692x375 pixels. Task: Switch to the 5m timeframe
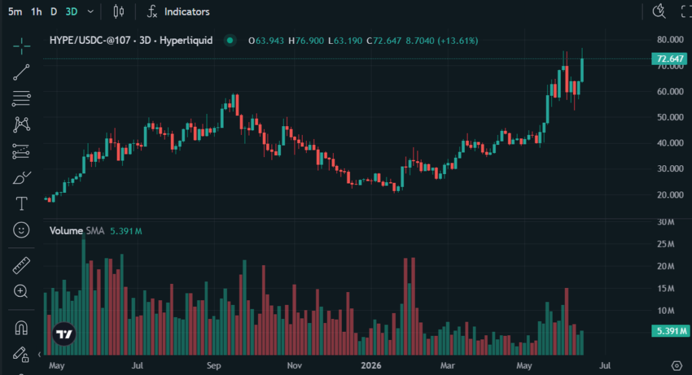tap(15, 12)
